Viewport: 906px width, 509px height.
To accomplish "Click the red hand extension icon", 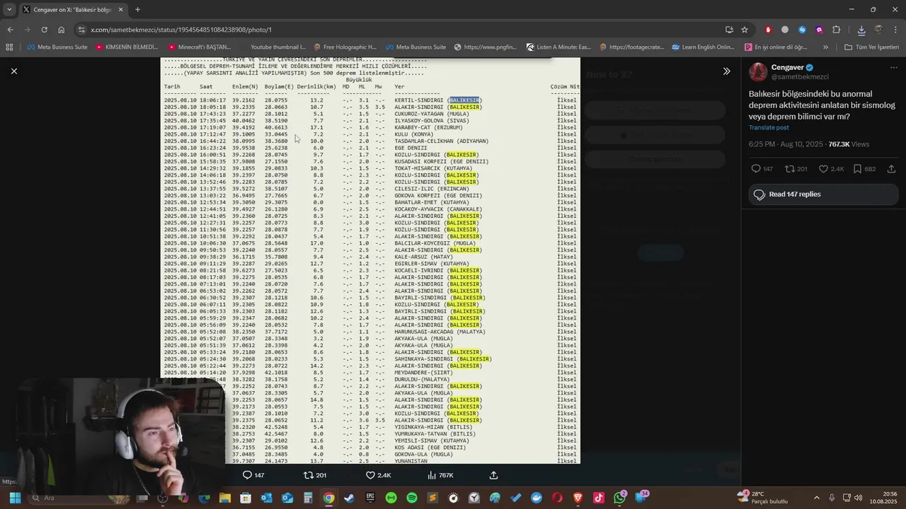I will [x=768, y=30].
